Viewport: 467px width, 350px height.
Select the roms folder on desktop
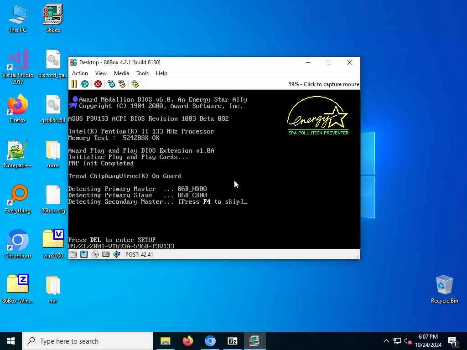pyautogui.click(x=53, y=154)
